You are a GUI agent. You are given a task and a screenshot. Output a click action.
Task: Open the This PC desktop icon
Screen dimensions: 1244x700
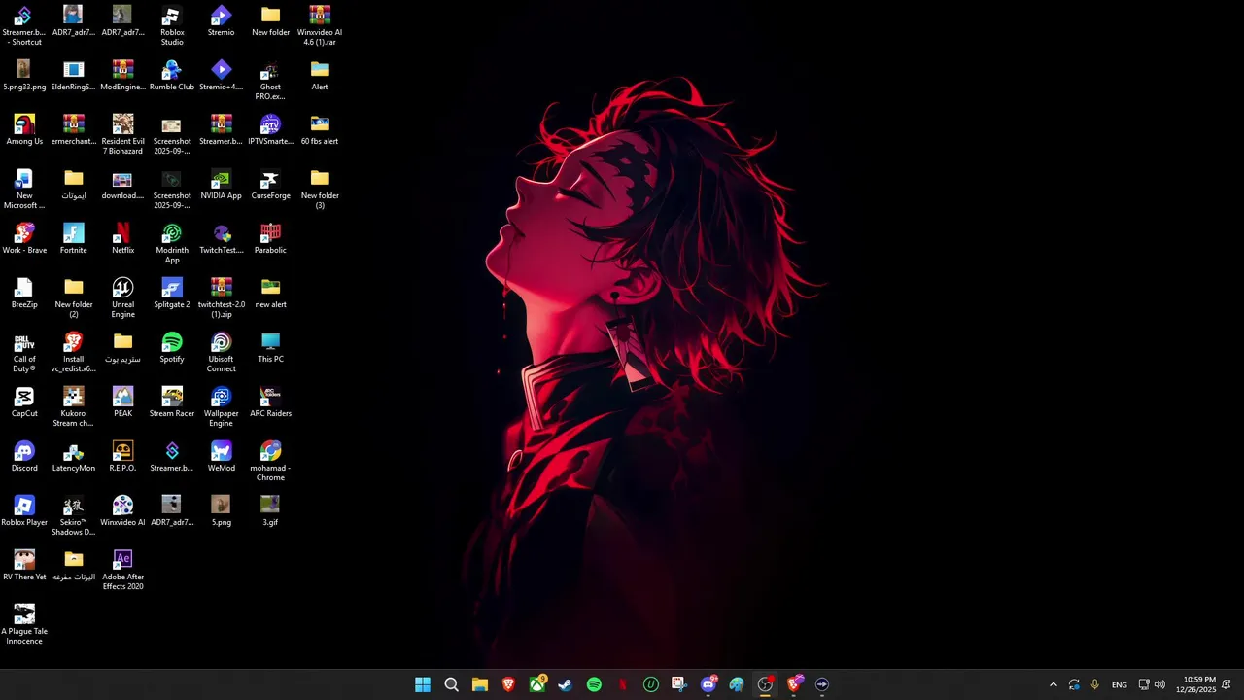click(270, 348)
